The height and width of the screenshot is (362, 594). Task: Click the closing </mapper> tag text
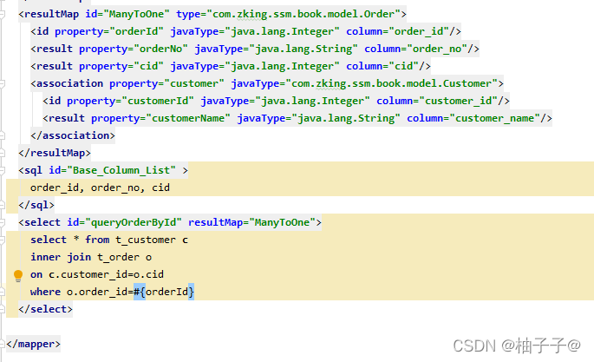(33, 344)
